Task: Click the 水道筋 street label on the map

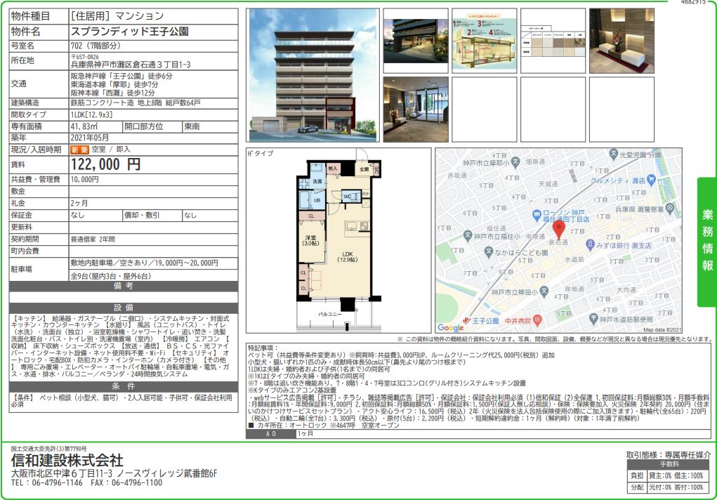Action: tap(574, 259)
